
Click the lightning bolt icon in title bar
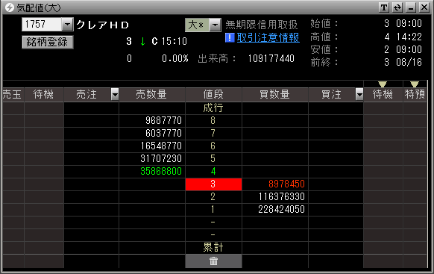point(10,7)
